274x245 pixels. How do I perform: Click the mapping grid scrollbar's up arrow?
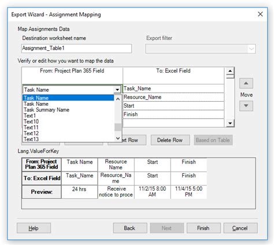[x=230, y=70]
